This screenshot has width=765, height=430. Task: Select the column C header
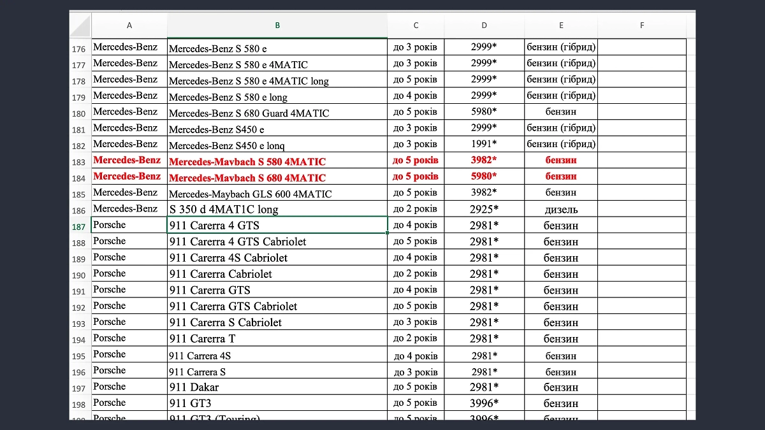tap(416, 25)
